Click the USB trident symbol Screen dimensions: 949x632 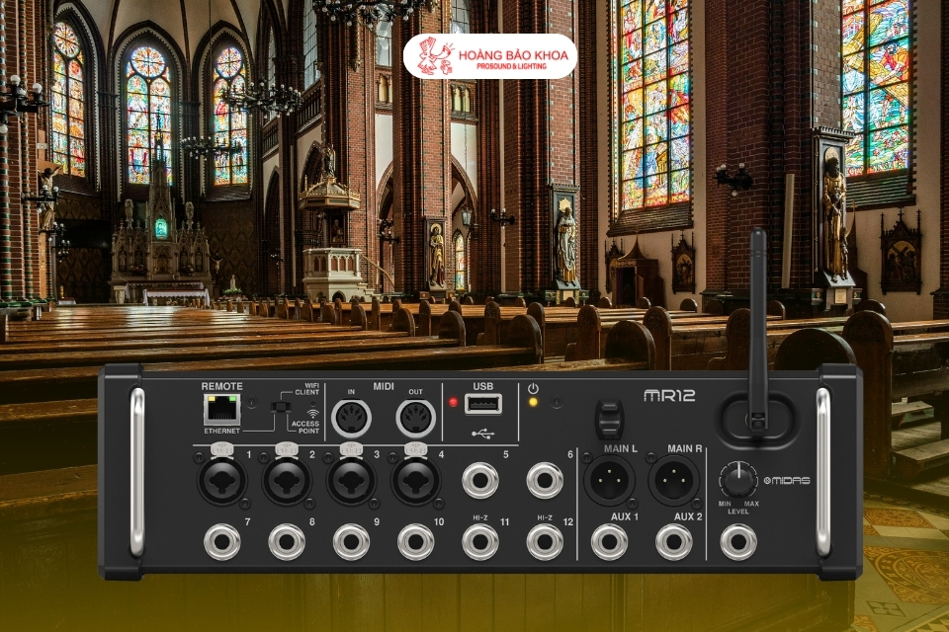click(x=483, y=434)
